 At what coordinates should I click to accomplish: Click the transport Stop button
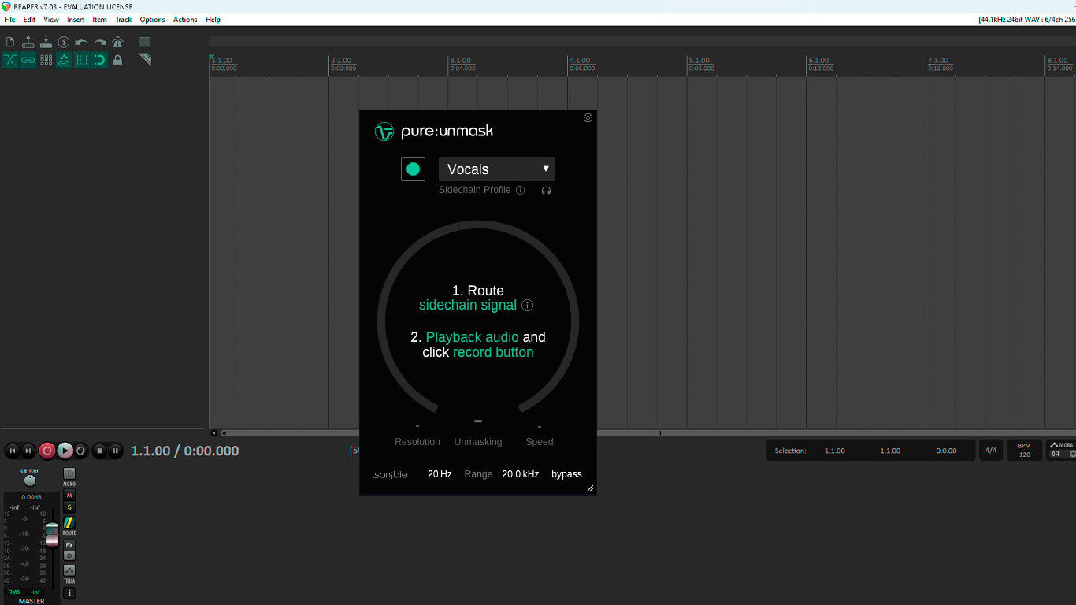coord(99,451)
